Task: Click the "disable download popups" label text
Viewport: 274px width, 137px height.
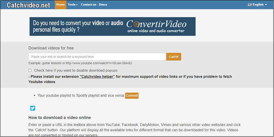Action: point(76,70)
